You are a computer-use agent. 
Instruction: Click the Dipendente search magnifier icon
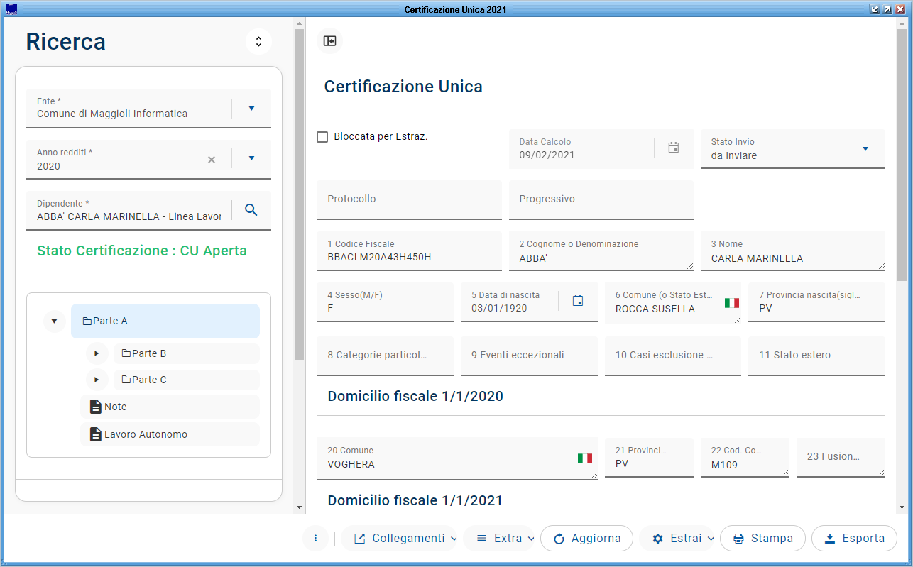[x=251, y=209]
